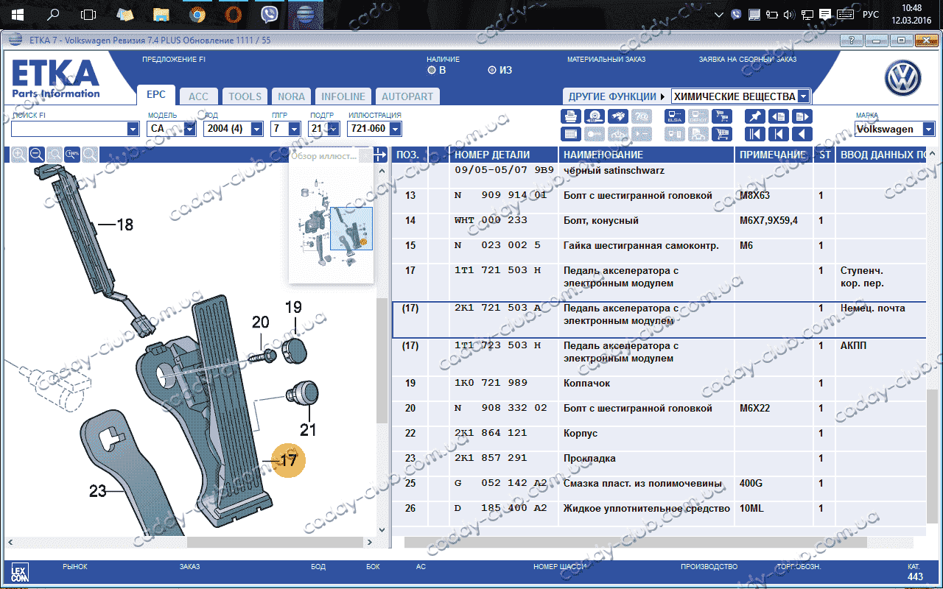Click the illustration overview thumbnail

(x=332, y=223)
